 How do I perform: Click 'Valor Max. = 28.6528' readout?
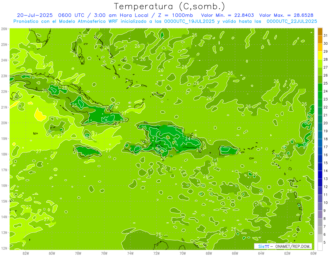pos(286,15)
